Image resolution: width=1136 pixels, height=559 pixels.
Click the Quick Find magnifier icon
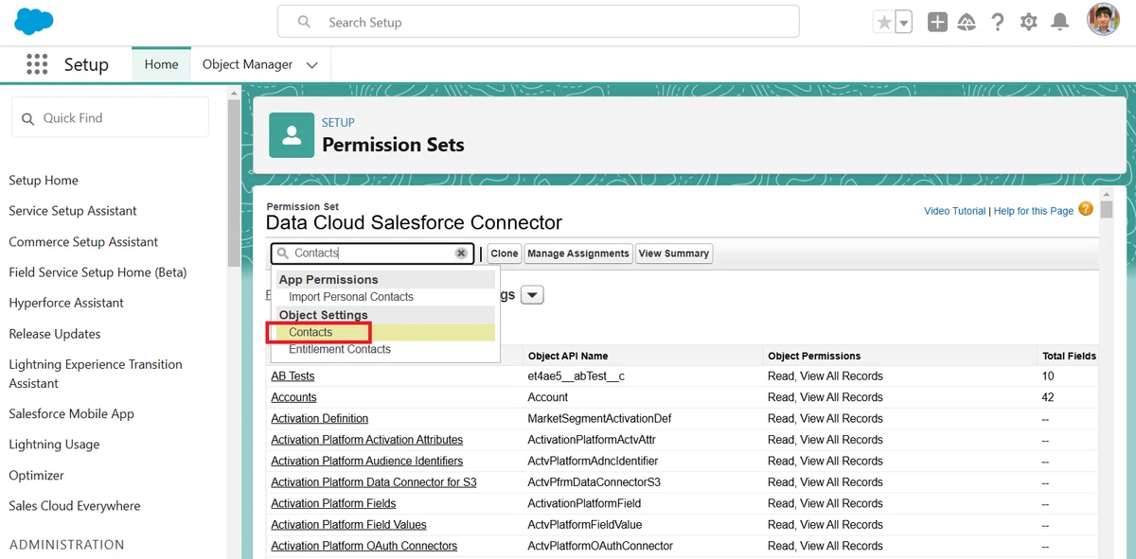[27, 118]
